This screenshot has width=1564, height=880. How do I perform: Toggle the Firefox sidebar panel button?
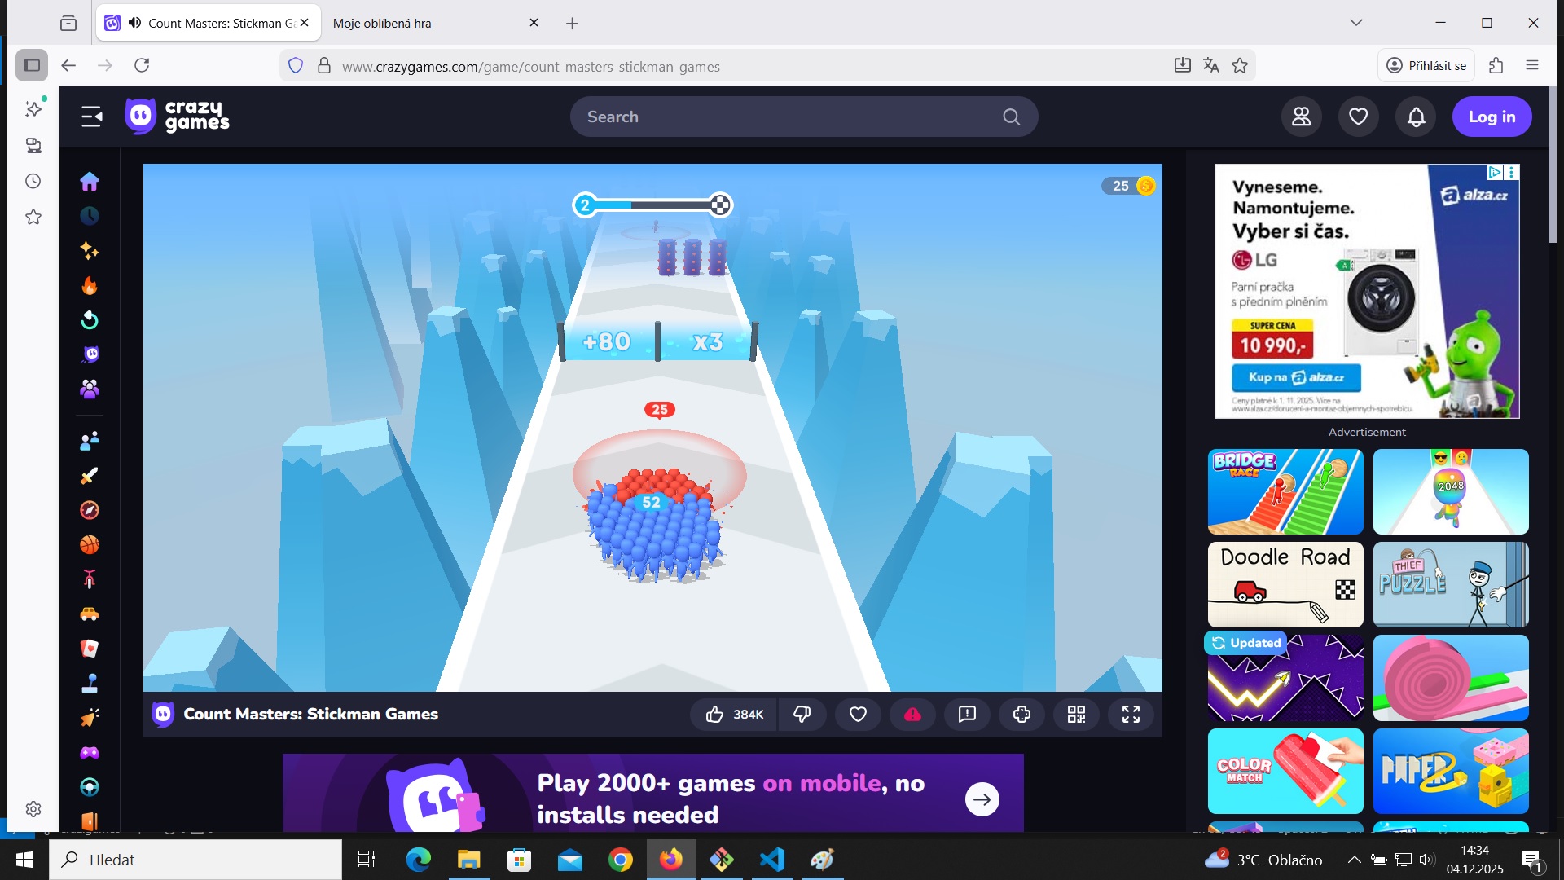[32, 65]
